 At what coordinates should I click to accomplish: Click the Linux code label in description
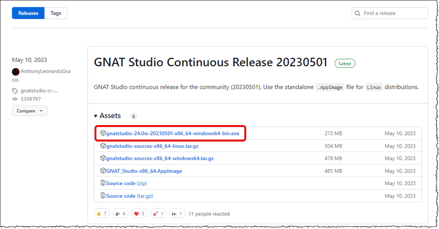[x=374, y=87]
